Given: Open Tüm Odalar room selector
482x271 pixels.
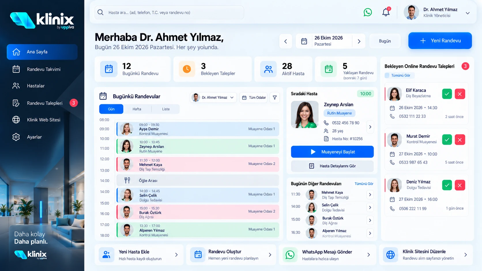Looking at the screenshot, I should point(254,98).
